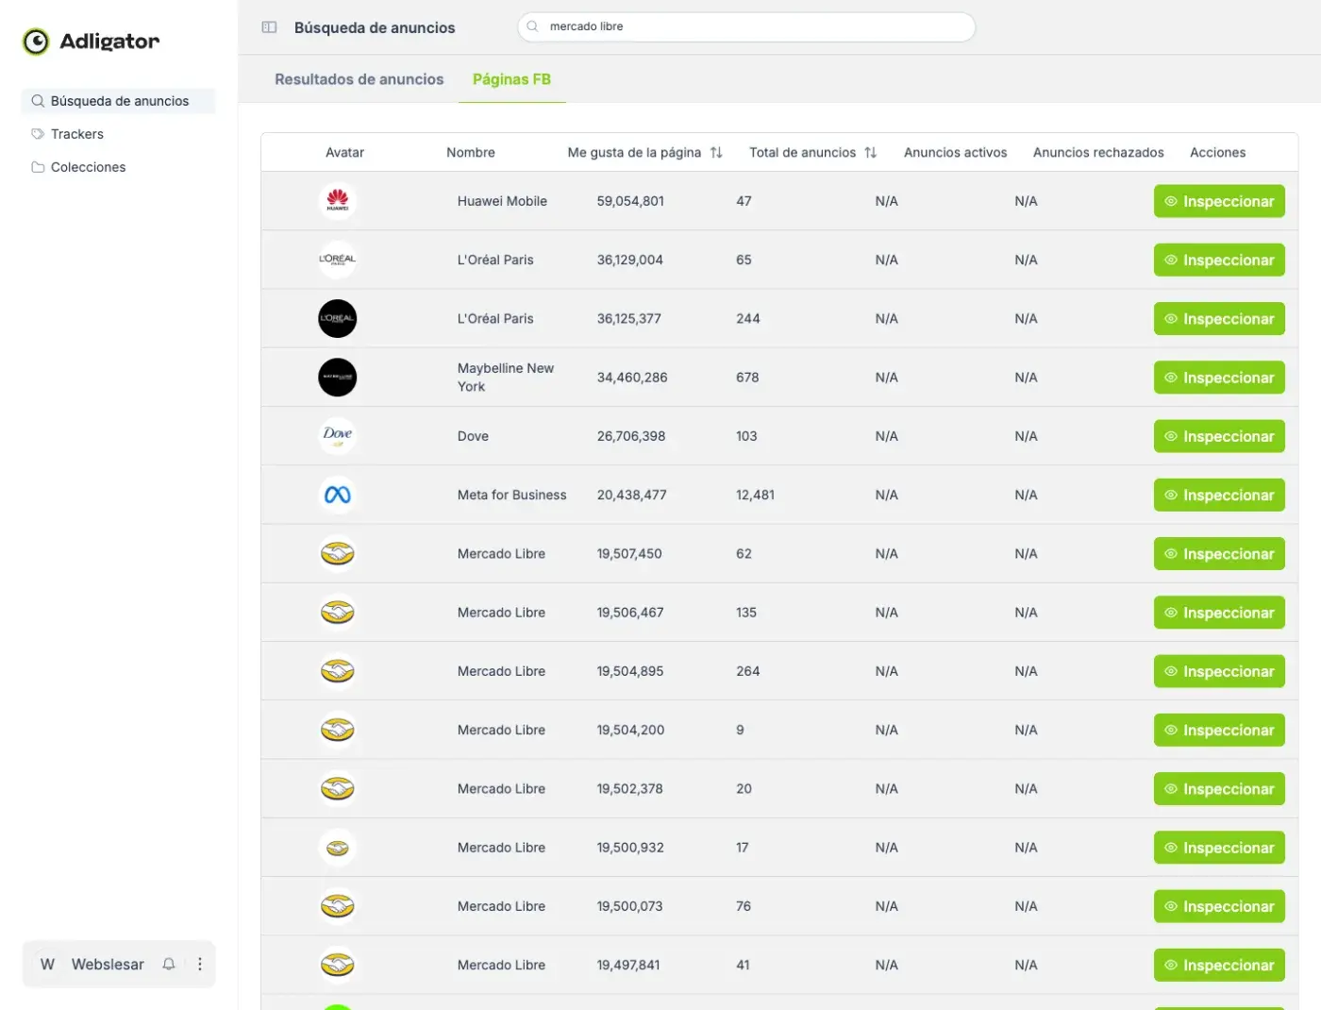Click the W account avatar

click(47, 964)
